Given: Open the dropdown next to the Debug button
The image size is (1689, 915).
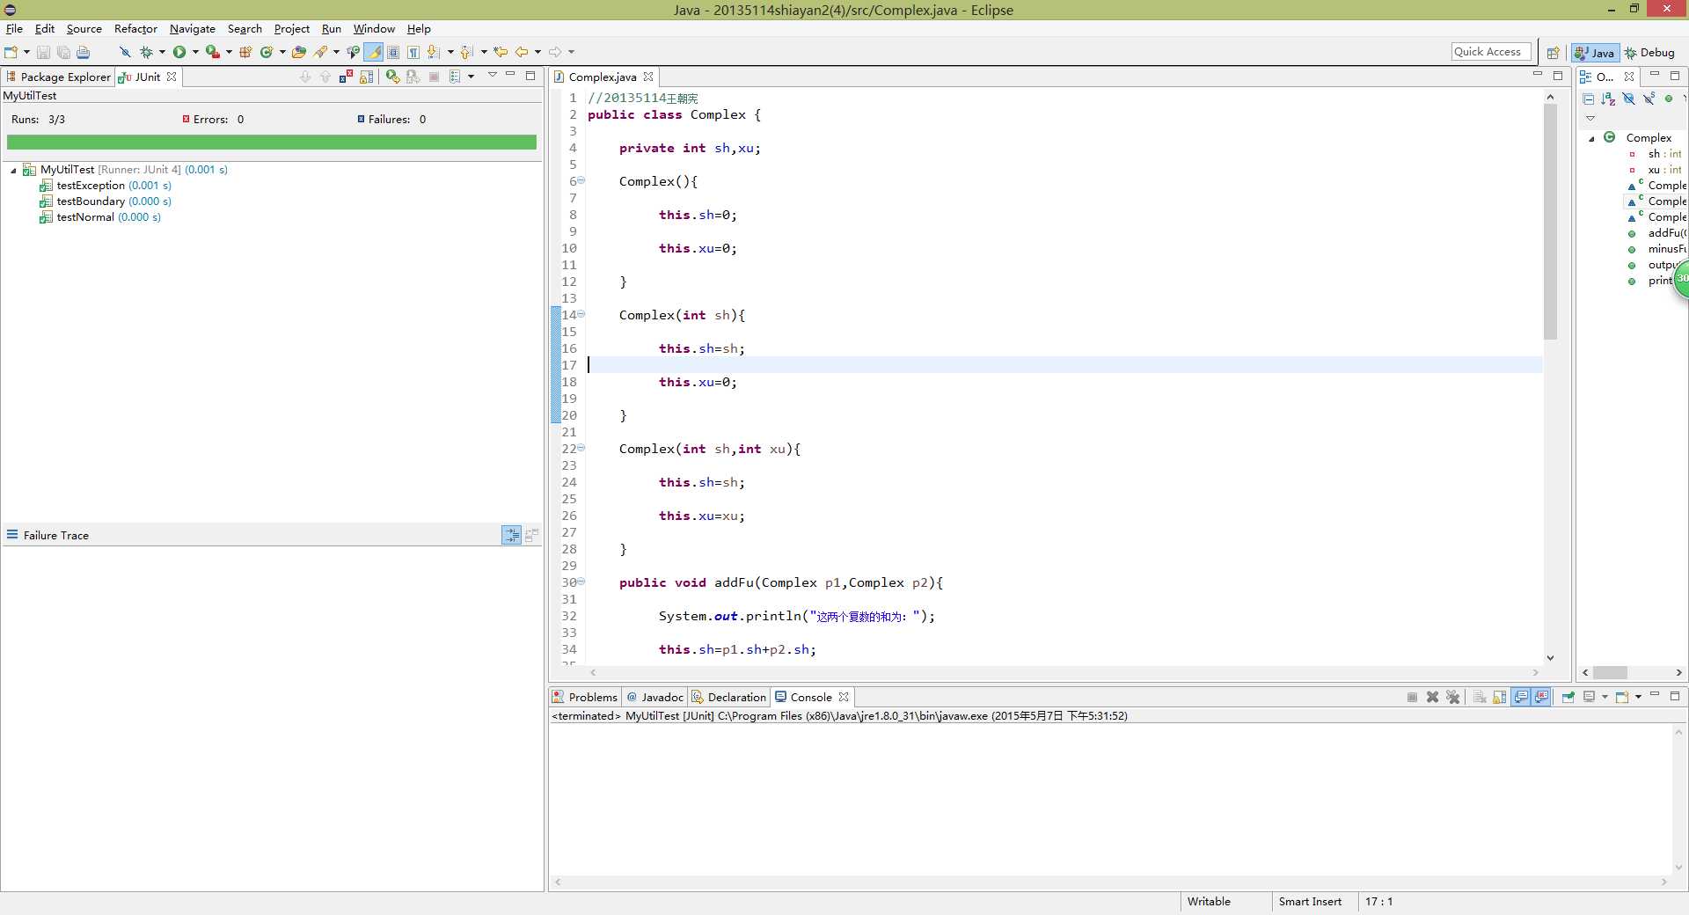Looking at the screenshot, I should point(162,52).
